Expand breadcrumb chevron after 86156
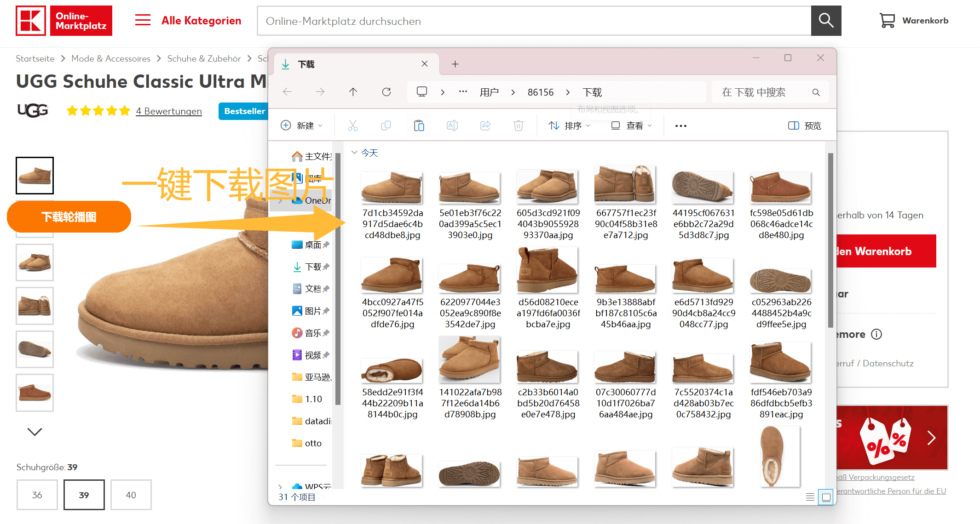Screen dimensions: 980x524 pyautogui.click(x=568, y=92)
